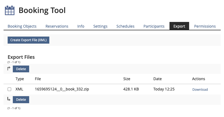
Task: Click the arrow icon beside the bottom Delete button
Action: pyautogui.click(x=9, y=99)
